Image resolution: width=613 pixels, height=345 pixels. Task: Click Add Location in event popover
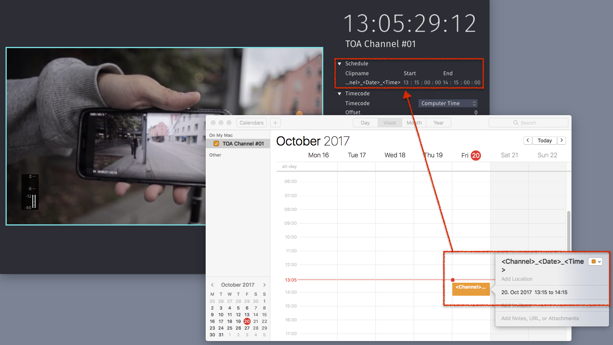(517, 279)
